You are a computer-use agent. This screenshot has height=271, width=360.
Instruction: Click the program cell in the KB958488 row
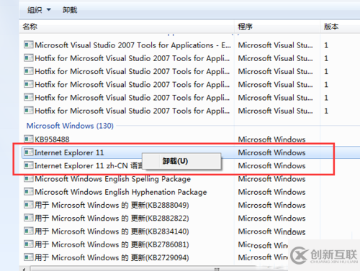pyautogui.click(x=271, y=139)
